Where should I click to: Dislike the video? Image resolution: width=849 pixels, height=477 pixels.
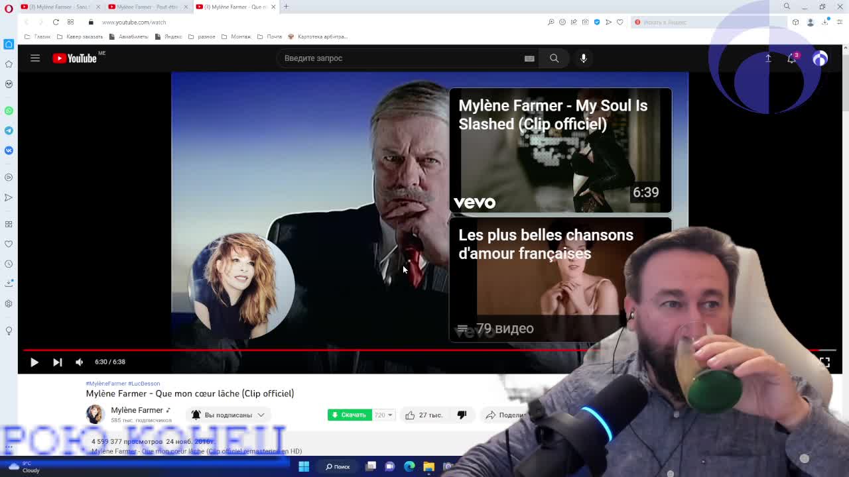click(x=462, y=415)
